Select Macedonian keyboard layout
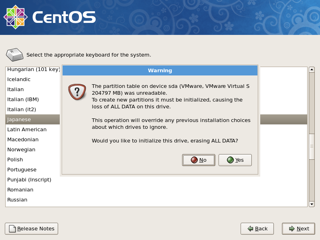This screenshot has height=240, width=320. [x=32, y=140]
